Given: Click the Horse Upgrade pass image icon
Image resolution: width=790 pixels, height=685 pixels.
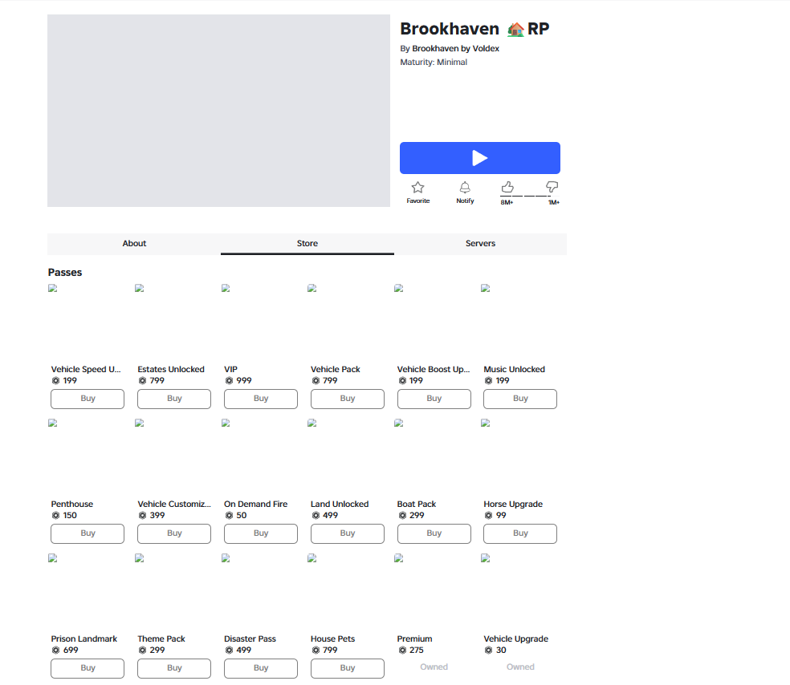Looking at the screenshot, I should [485, 424].
